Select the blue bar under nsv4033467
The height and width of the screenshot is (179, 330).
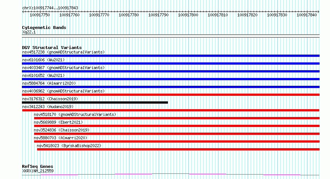tap(171, 71)
